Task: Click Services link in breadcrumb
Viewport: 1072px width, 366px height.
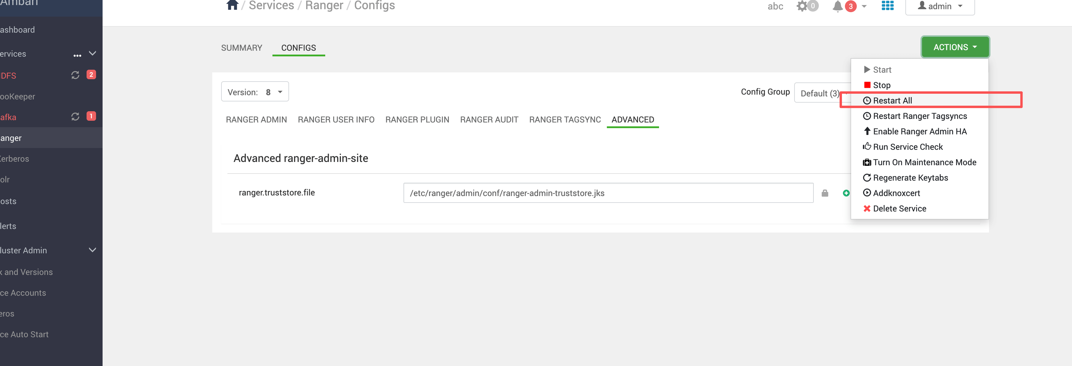Action: (271, 6)
